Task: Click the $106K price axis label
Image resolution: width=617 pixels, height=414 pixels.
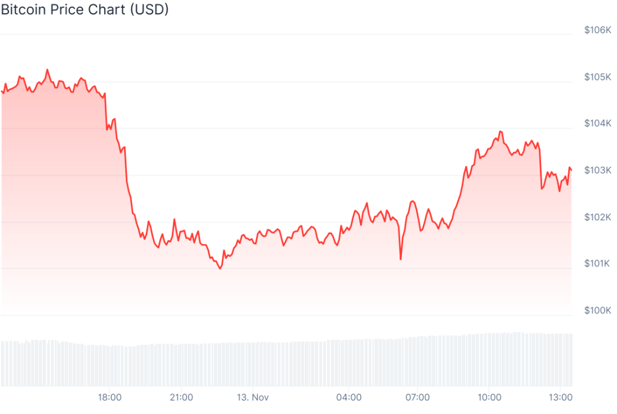Action: (x=597, y=30)
